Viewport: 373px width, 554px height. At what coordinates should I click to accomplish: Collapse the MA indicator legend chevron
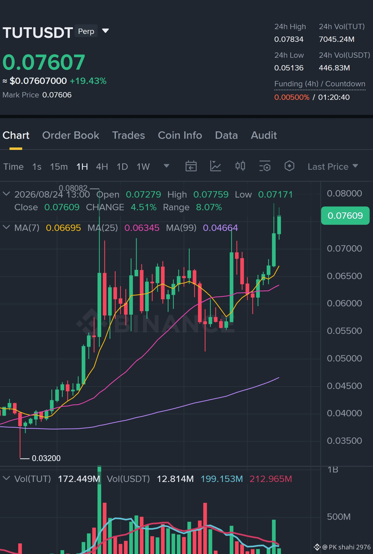point(6,227)
